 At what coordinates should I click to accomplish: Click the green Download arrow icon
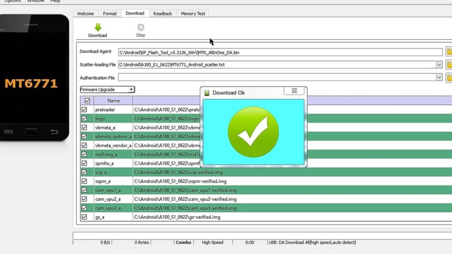[x=98, y=27]
